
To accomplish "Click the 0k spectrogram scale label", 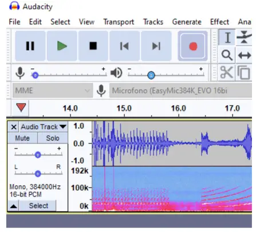I will [84, 206].
